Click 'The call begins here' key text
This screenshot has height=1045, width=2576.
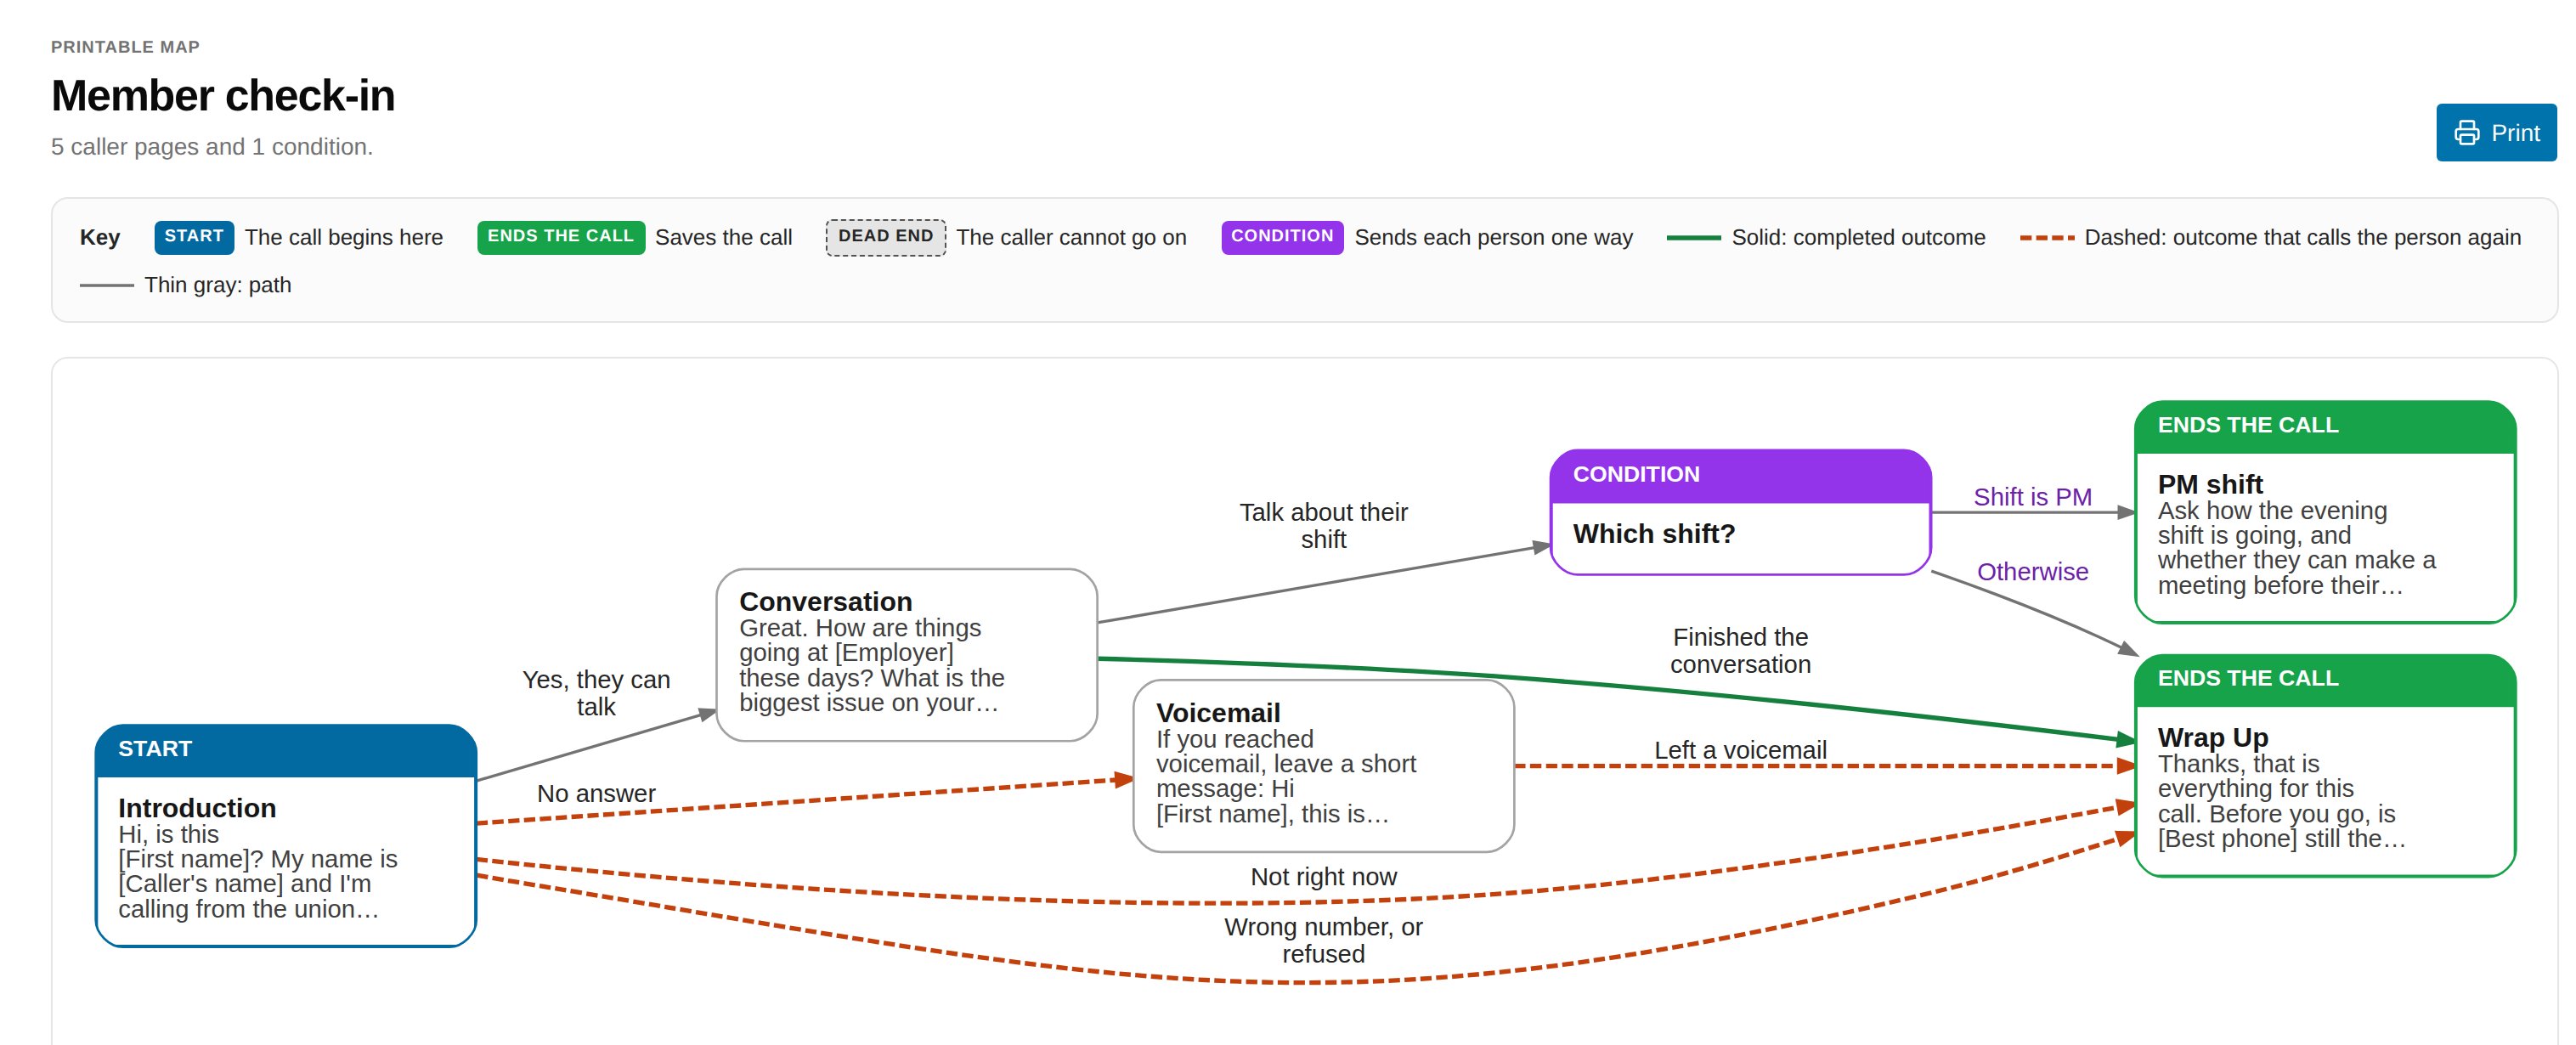344,238
